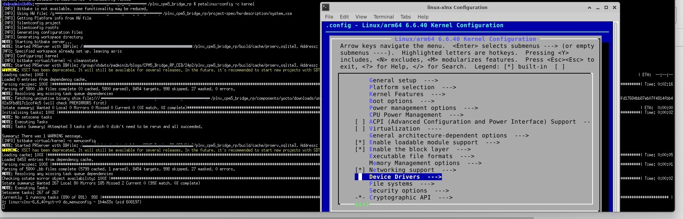Open the Edit menu
This screenshot has height=219, width=683.
(344, 17)
